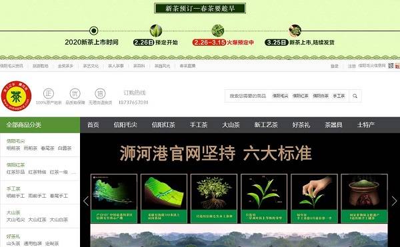Open the 好茶礼 nav tab

click(301, 124)
